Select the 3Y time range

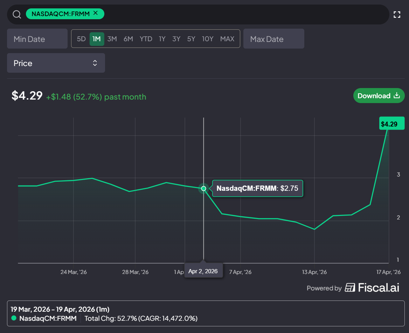[x=176, y=39]
